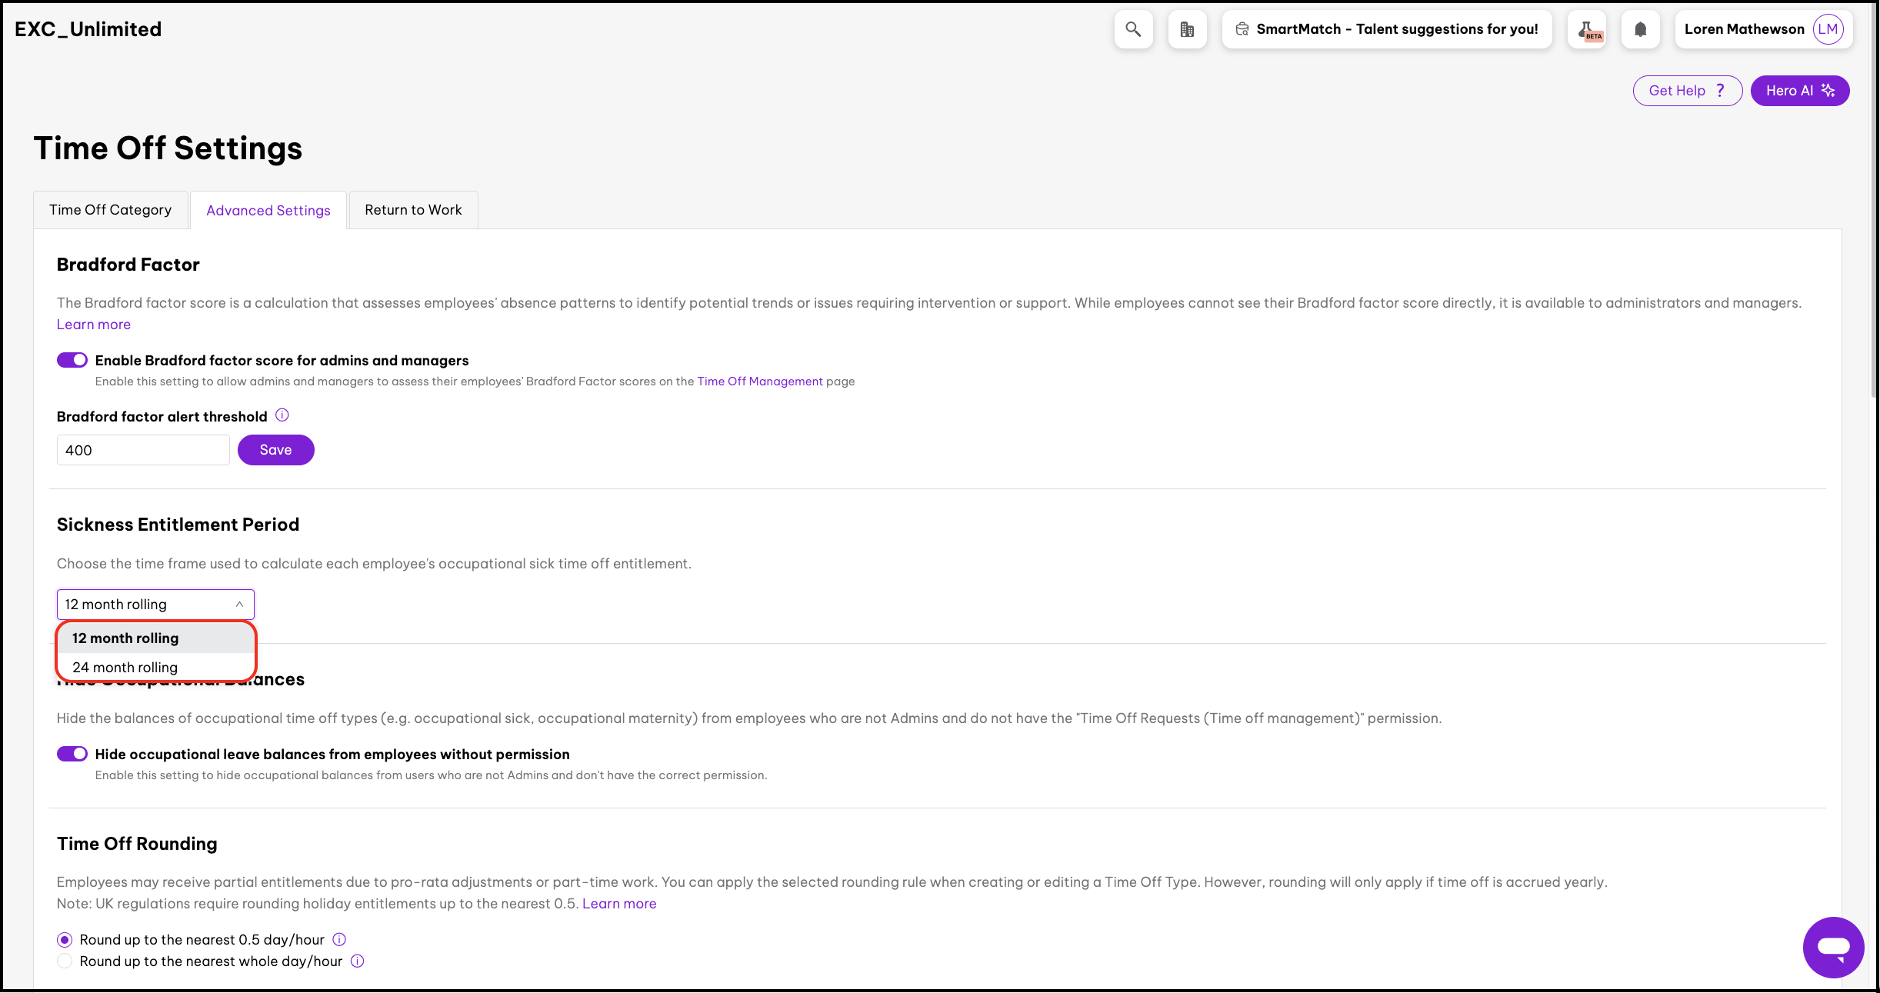Screen dimensions: 1880x993
Task: Save the Bradford alert threshold
Action: 275,450
